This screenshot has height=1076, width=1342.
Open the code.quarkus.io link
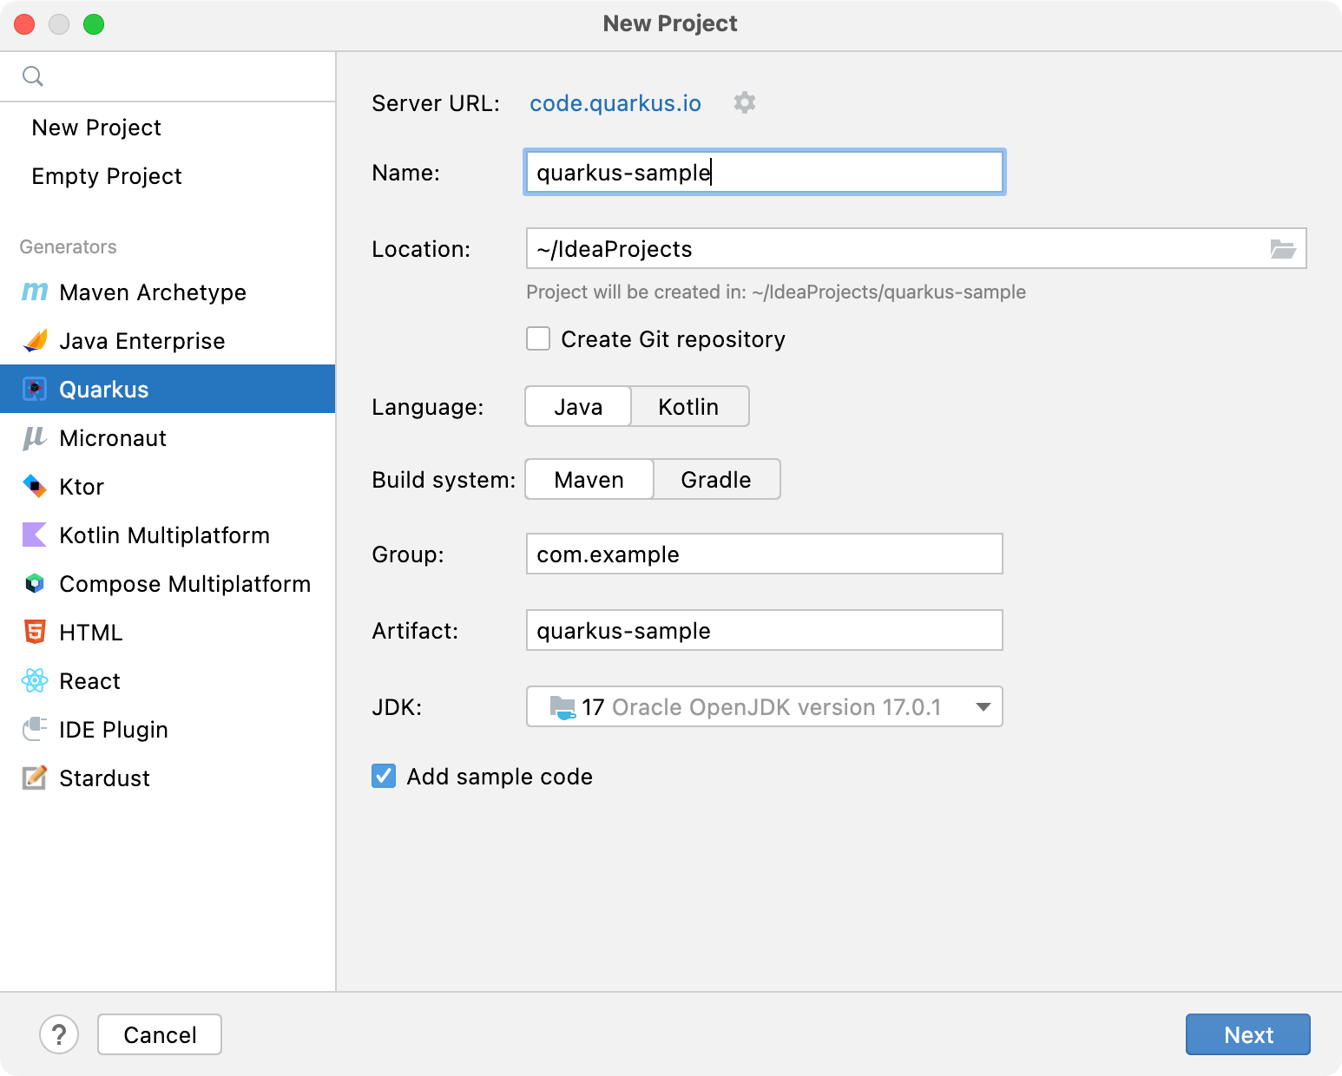point(615,103)
